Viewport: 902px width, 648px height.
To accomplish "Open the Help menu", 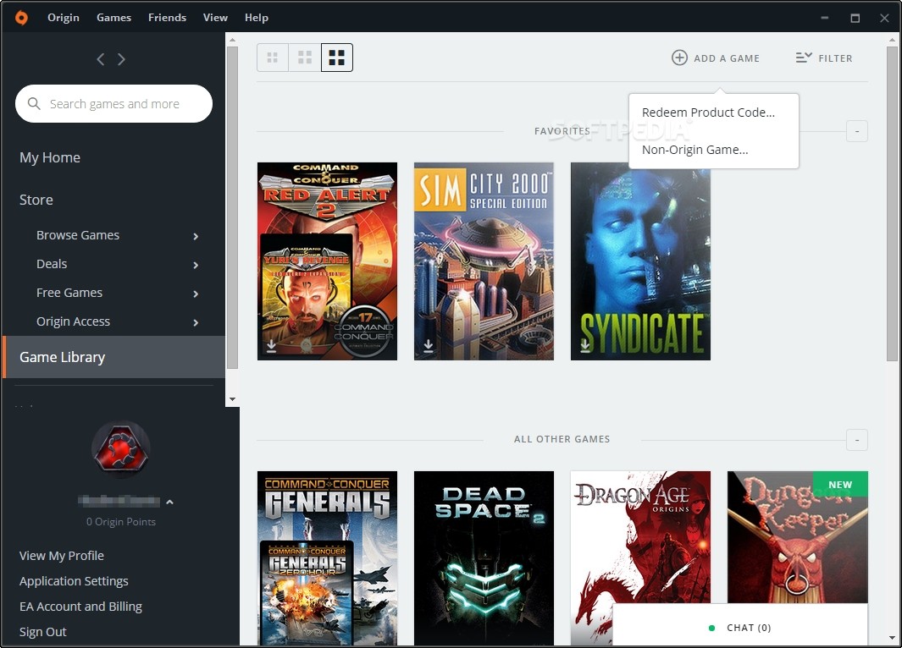I will (x=257, y=18).
